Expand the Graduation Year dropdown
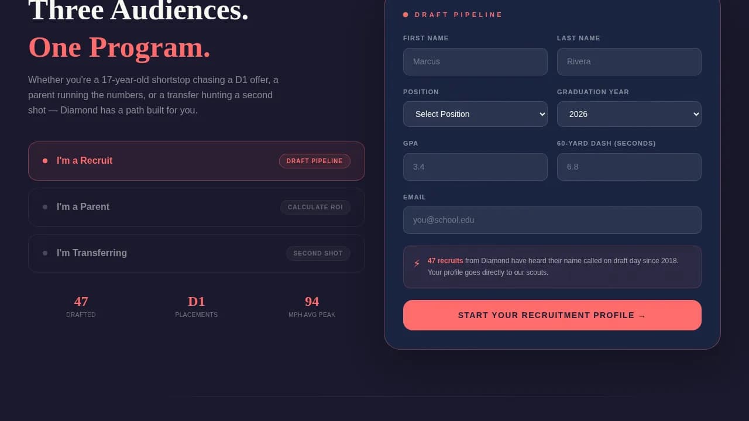749x421 pixels. pyautogui.click(x=629, y=114)
